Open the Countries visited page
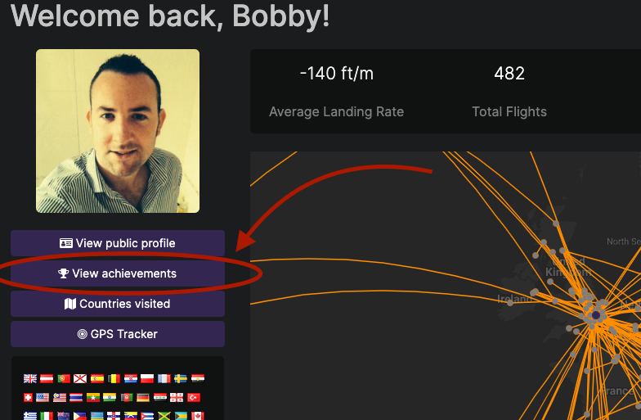The width and height of the screenshot is (641, 420). point(118,304)
